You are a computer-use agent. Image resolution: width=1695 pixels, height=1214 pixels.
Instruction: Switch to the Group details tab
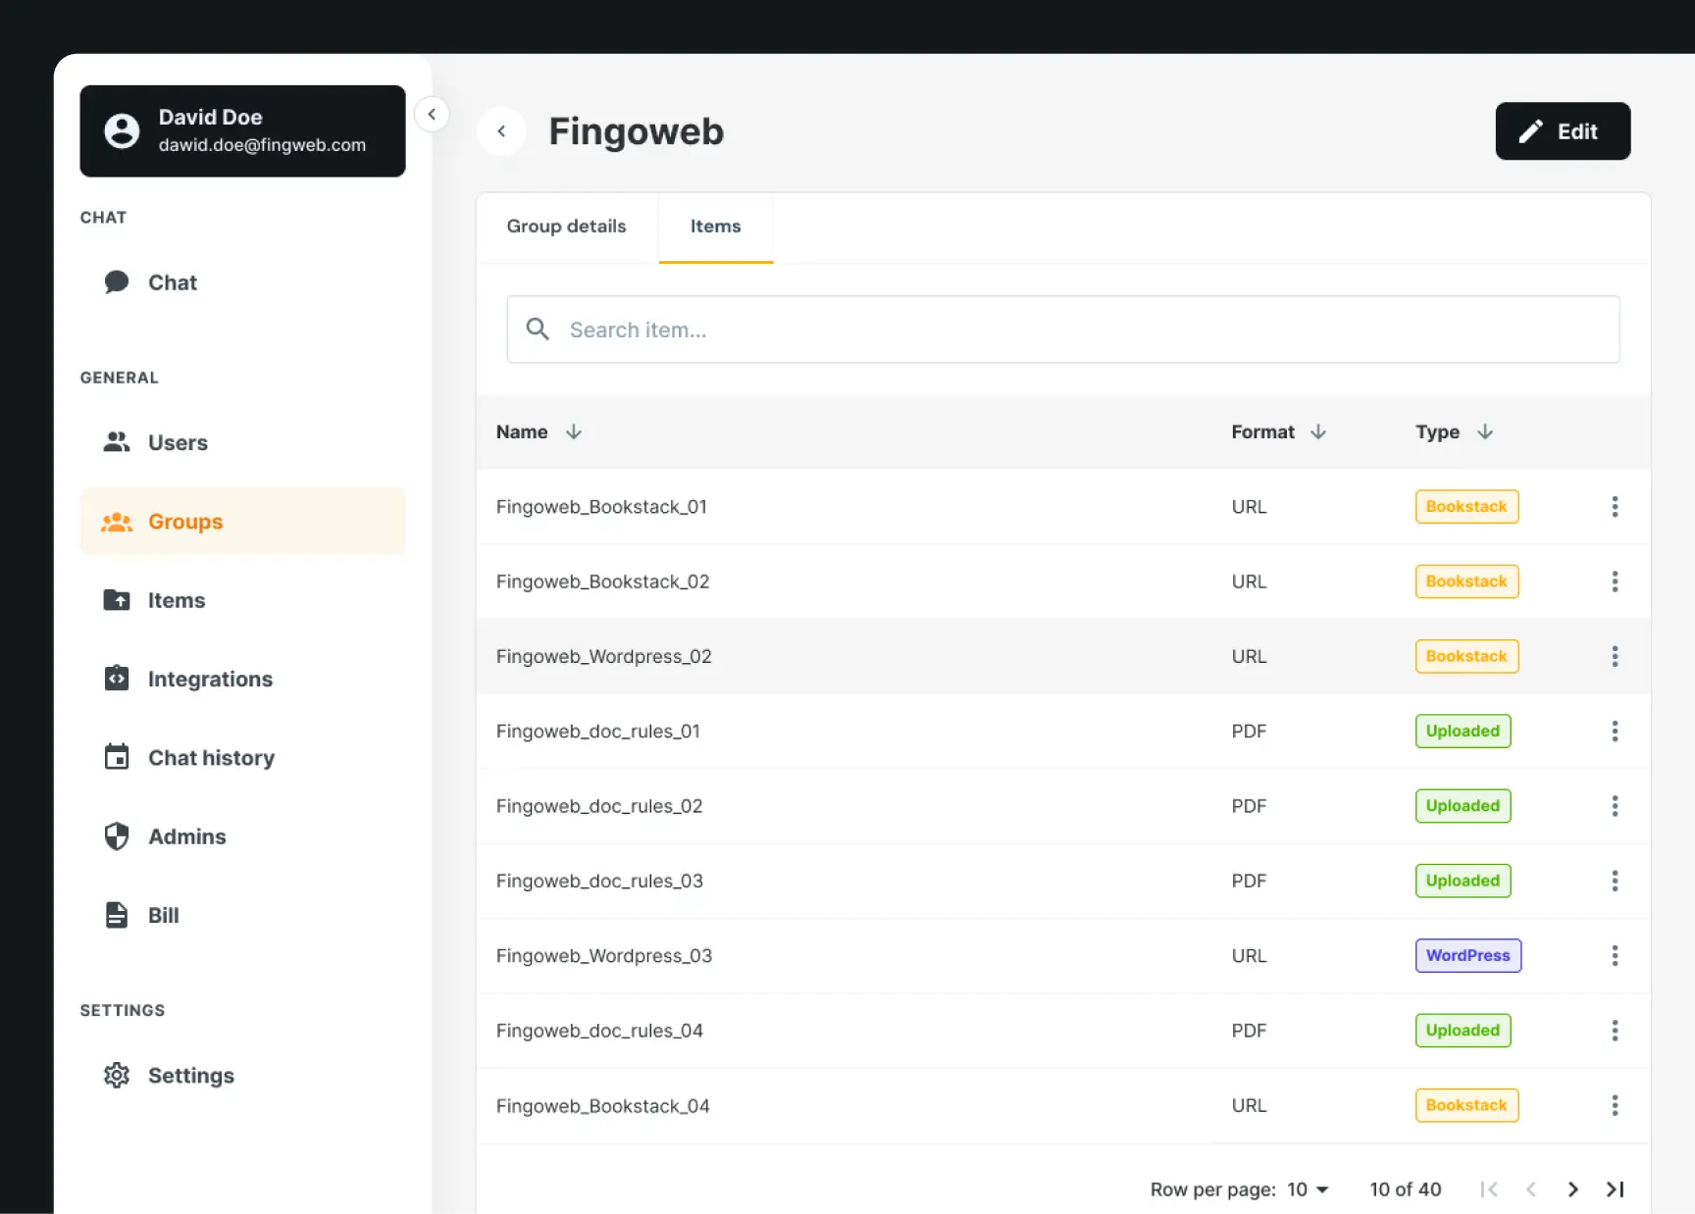pyautogui.click(x=566, y=226)
